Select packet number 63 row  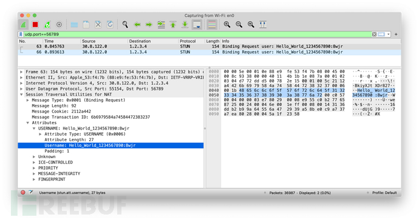(209, 47)
